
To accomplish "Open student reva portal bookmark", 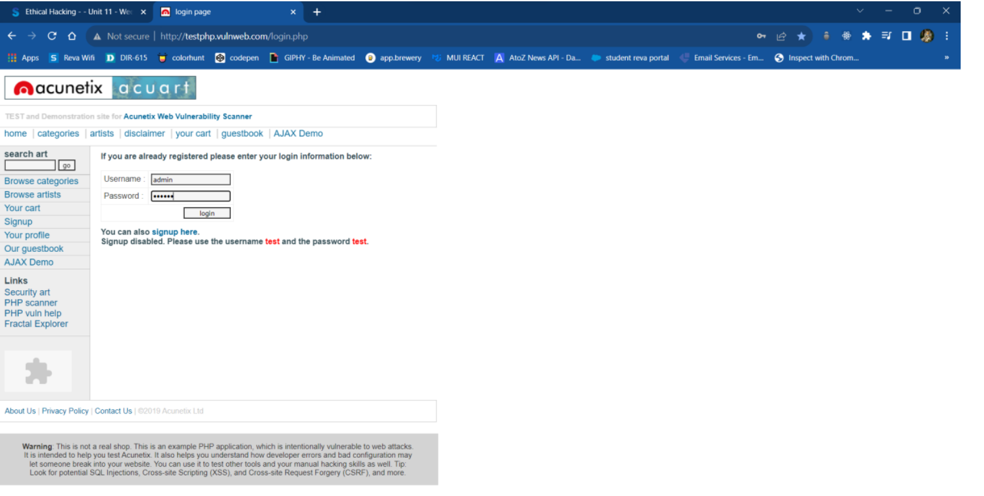I will click(630, 58).
